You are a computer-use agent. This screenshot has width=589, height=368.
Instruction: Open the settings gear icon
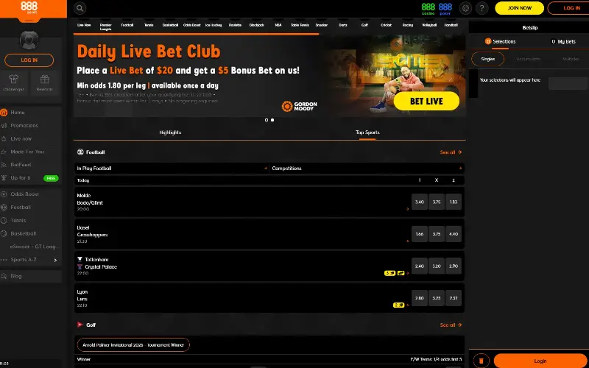[465, 8]
